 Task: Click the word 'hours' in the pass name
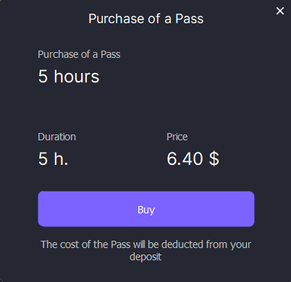pos(77,77)
